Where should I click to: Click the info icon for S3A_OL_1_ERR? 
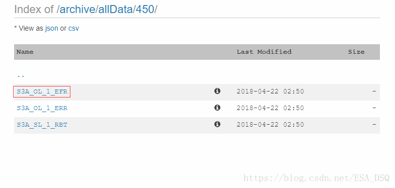pyautogui.click(x=217, y=108)
